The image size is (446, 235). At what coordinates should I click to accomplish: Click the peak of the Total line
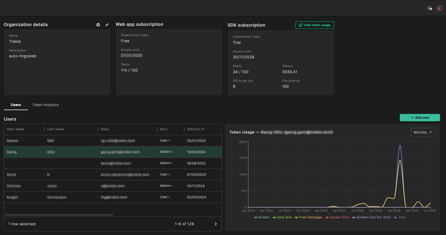pos(400,146)
